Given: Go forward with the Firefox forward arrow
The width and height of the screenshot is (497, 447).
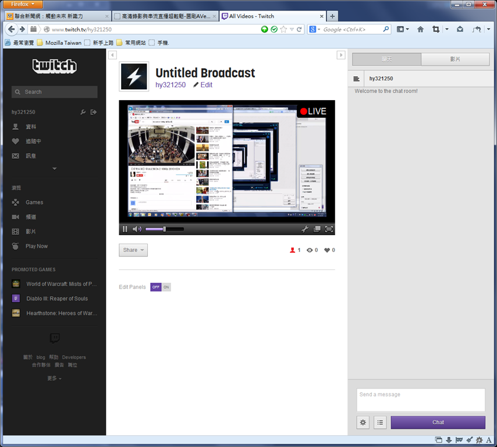Looking at the screenshot, I should point(22,29).
